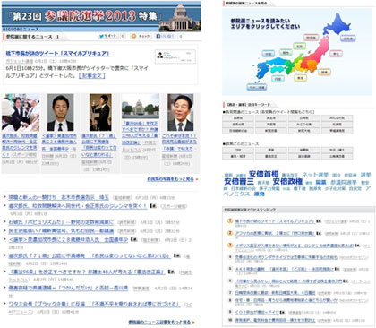376x328 pixels.
Task: Open 石破氏「ポピュリズムだ」article
Action: [61, 222]
